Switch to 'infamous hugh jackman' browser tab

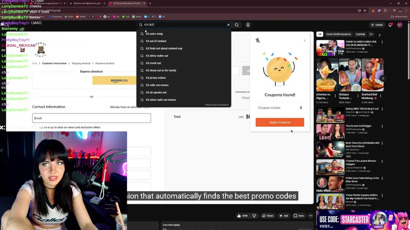[x=48, y=3]
